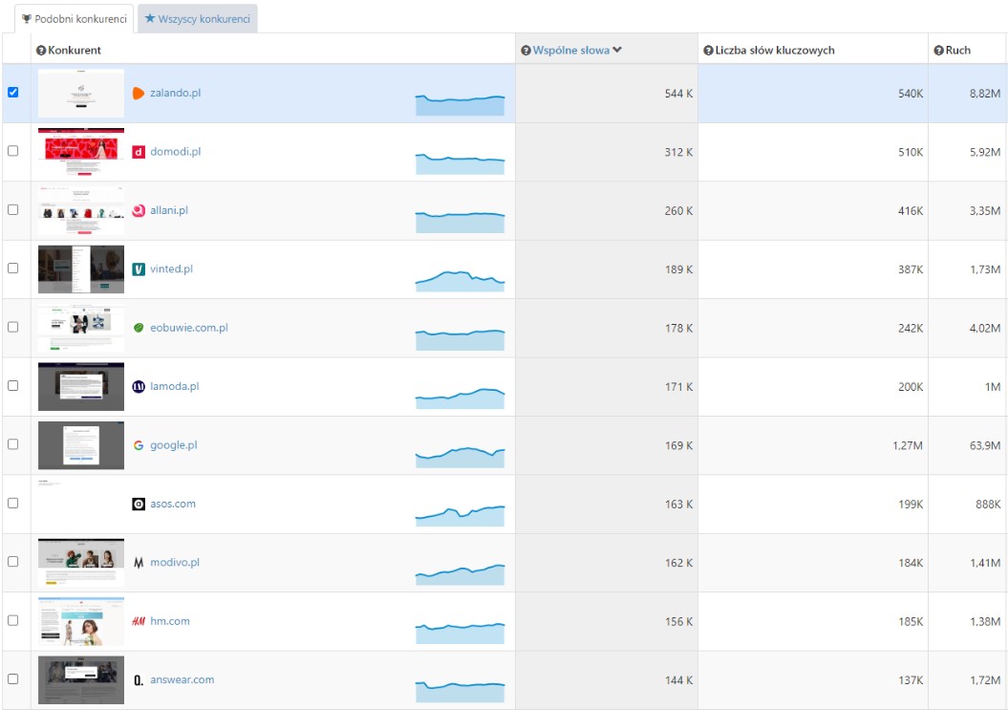
Task: Open the modivo.pl competitor link
Action: [x=174, y=563]
